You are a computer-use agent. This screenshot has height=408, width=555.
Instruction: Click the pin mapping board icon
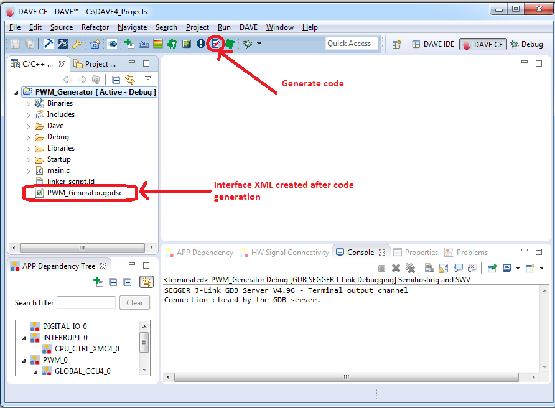(x=187, y=44)
